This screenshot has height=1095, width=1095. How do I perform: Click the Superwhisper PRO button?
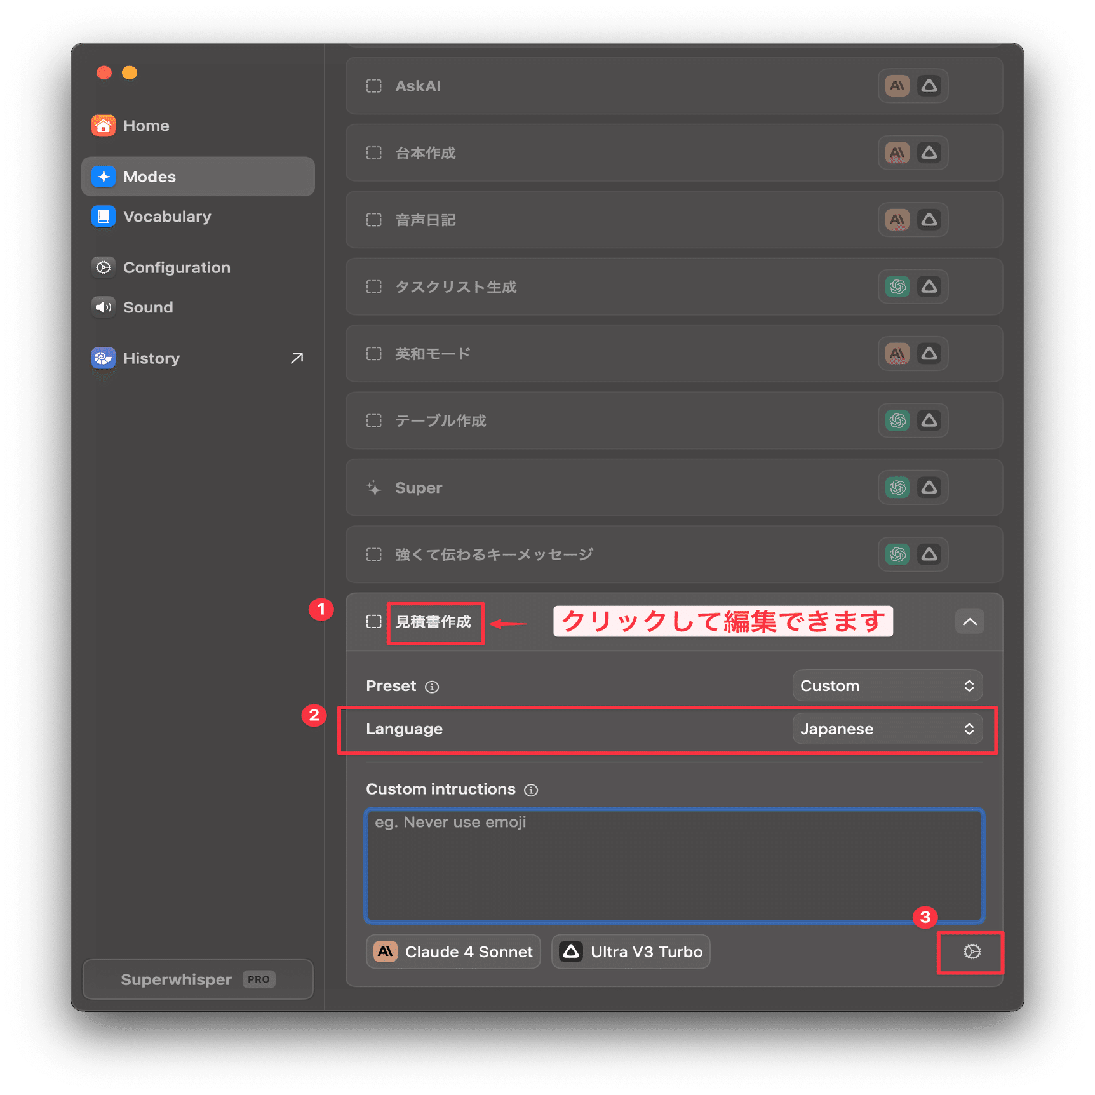point(198,979)
